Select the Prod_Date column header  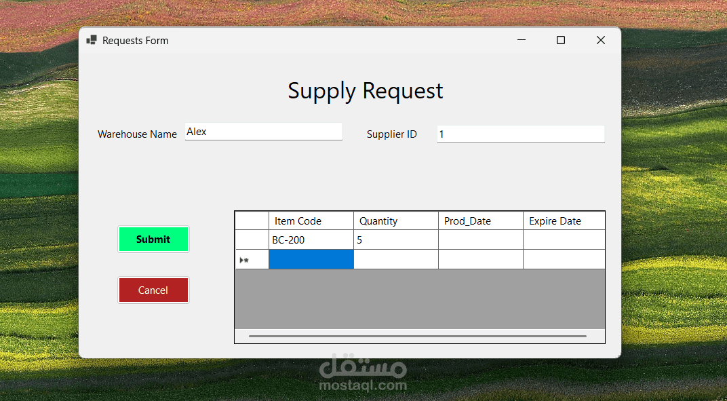point(481,221)
